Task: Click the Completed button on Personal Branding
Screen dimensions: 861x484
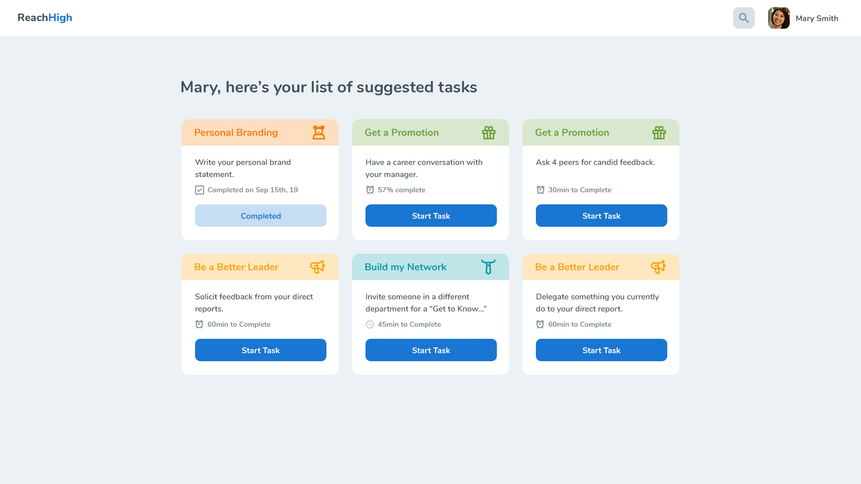Action: (261, 216)
